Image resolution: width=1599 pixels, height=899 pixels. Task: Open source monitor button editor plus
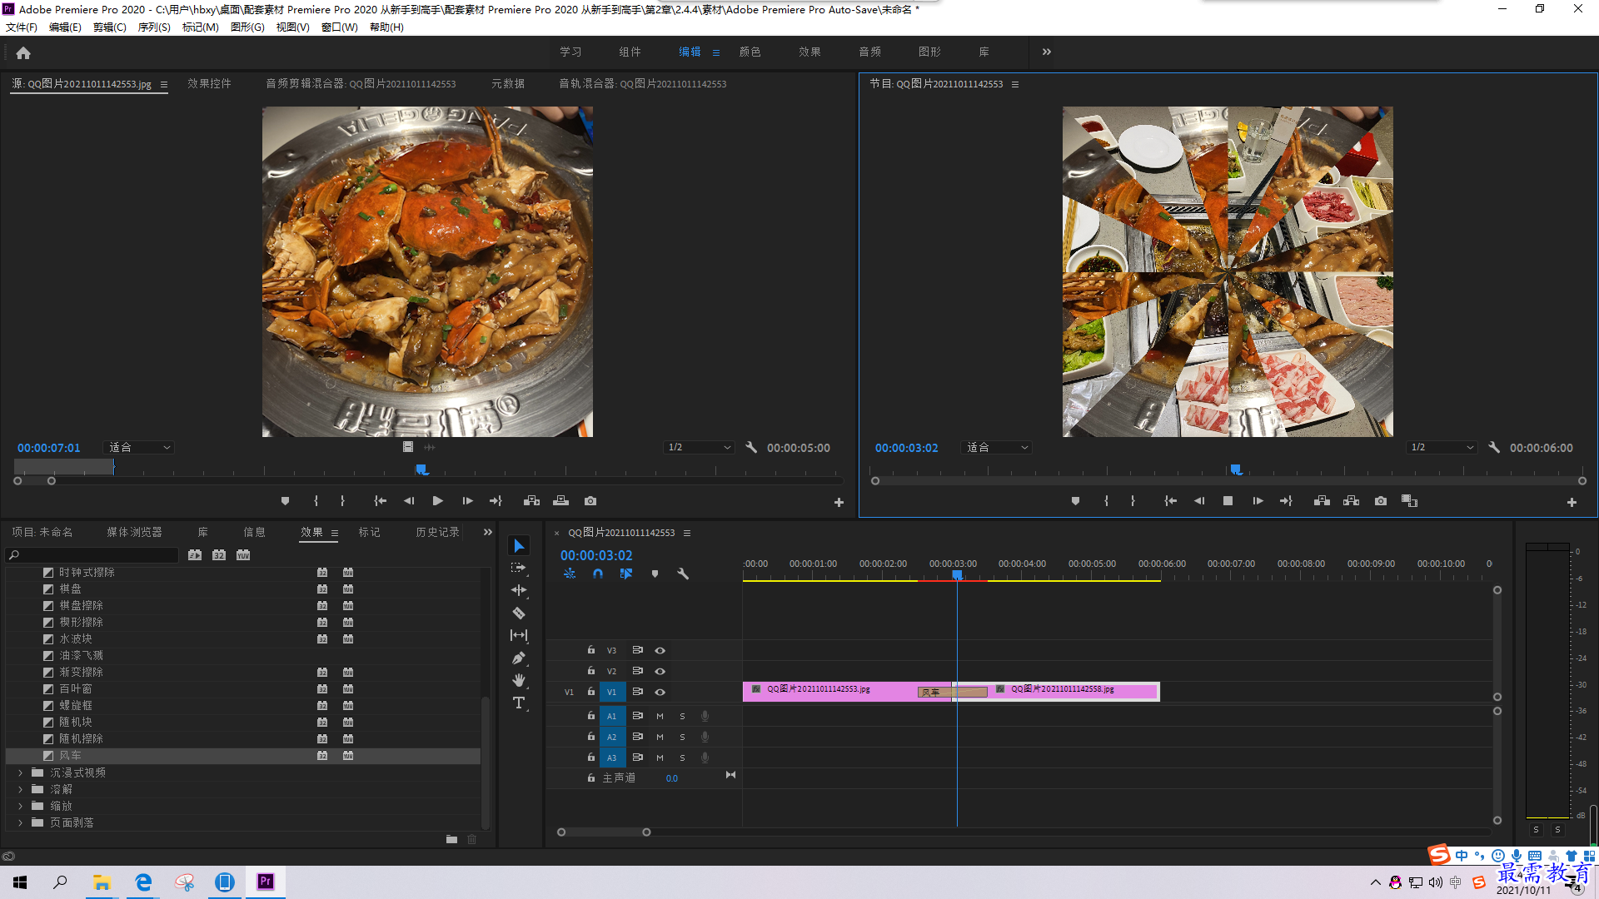839,503
